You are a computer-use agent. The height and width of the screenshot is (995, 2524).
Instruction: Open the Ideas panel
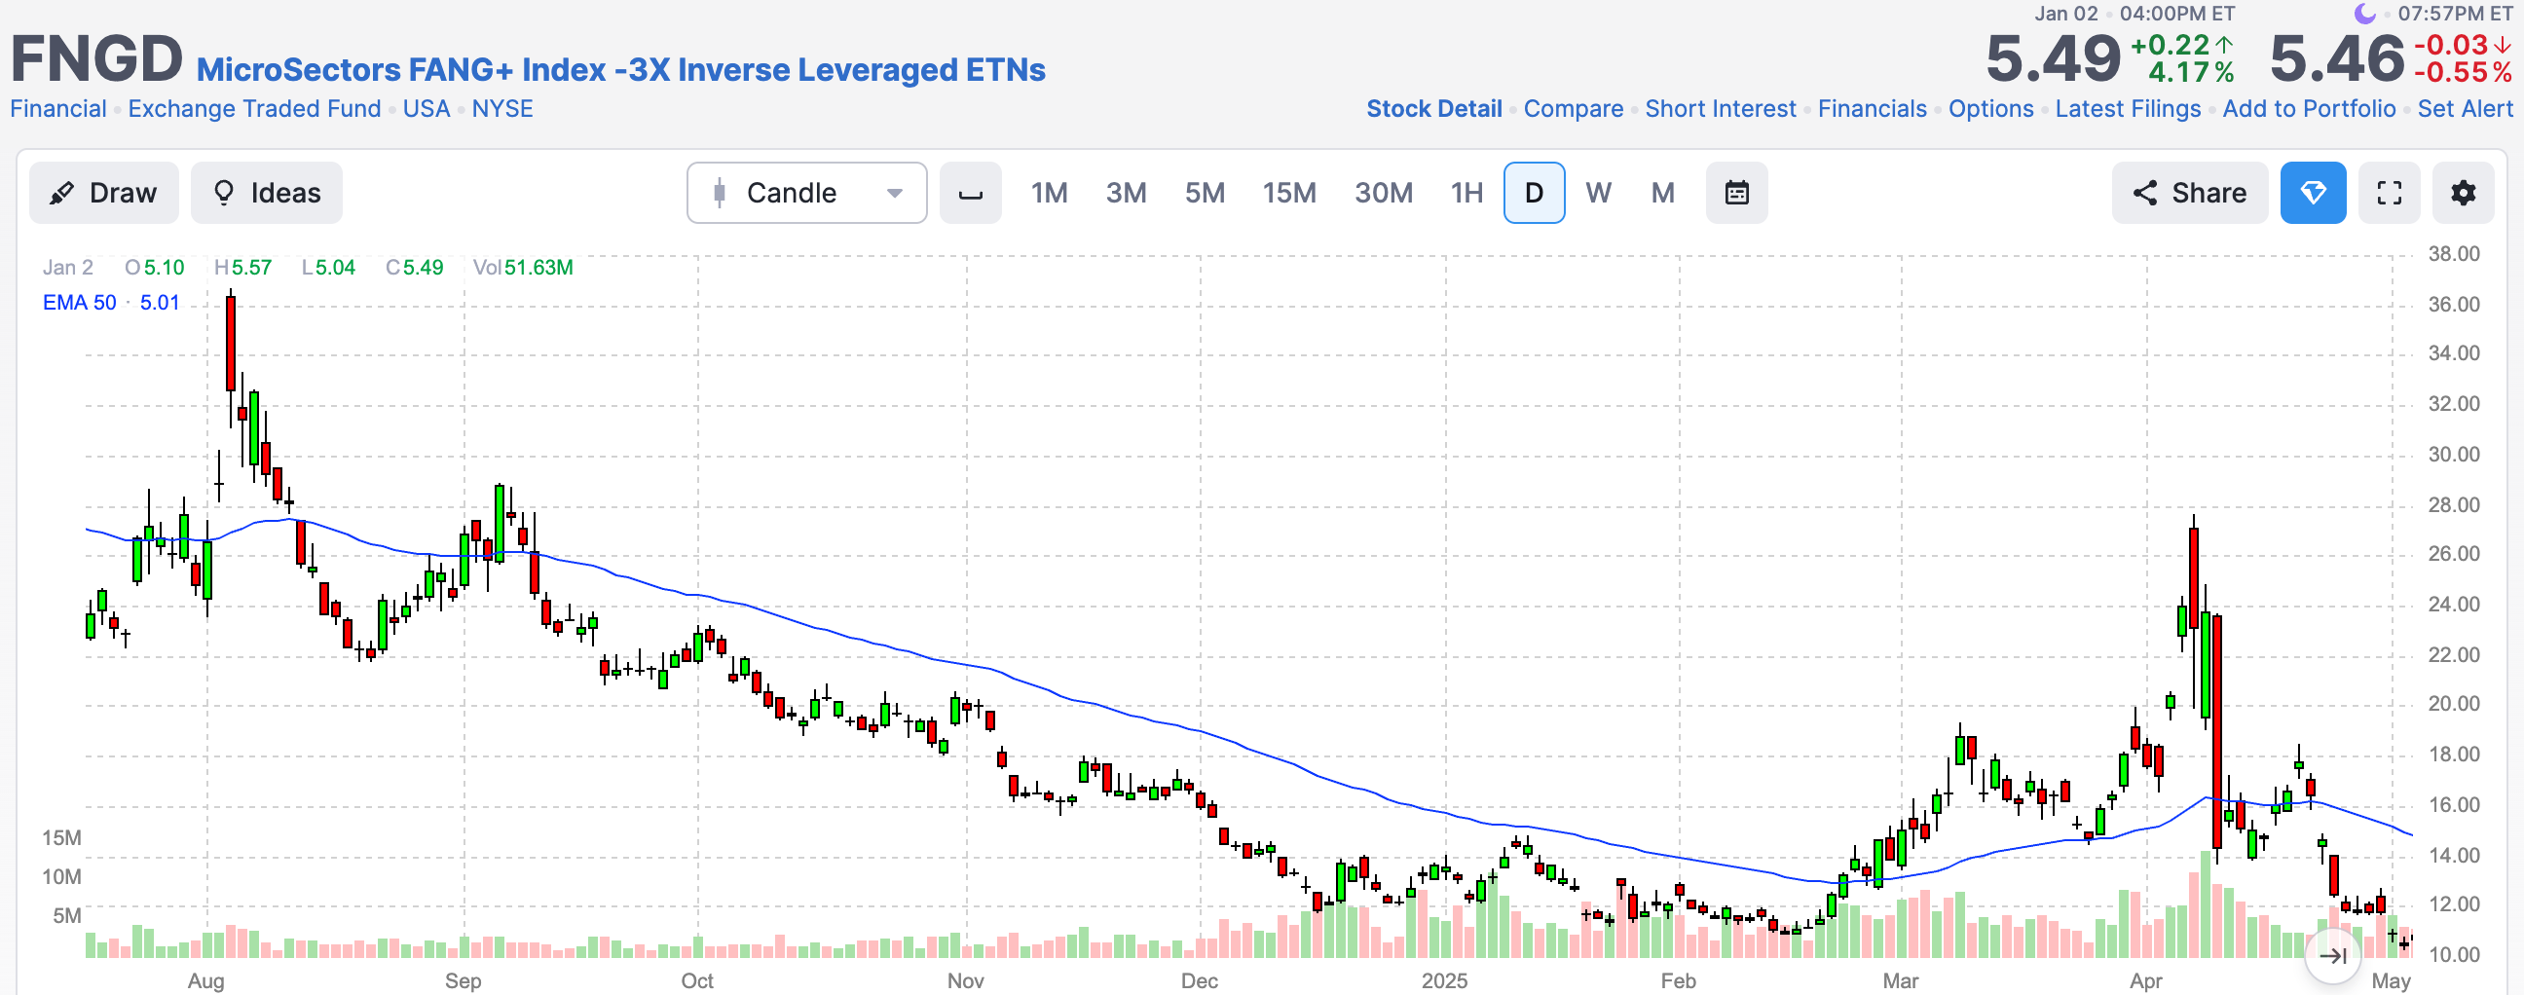(266, 193)
